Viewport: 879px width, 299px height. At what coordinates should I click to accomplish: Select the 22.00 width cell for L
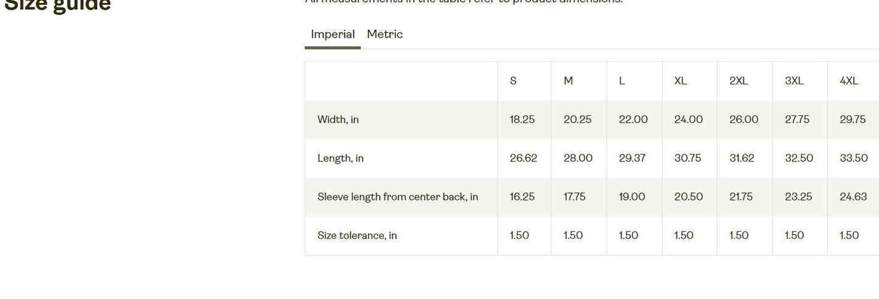tap(633, 120)
